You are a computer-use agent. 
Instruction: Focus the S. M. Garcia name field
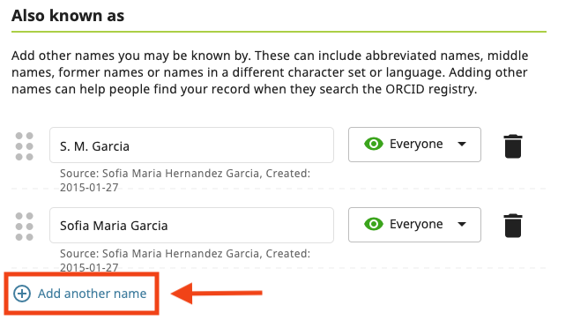[191, 145]
